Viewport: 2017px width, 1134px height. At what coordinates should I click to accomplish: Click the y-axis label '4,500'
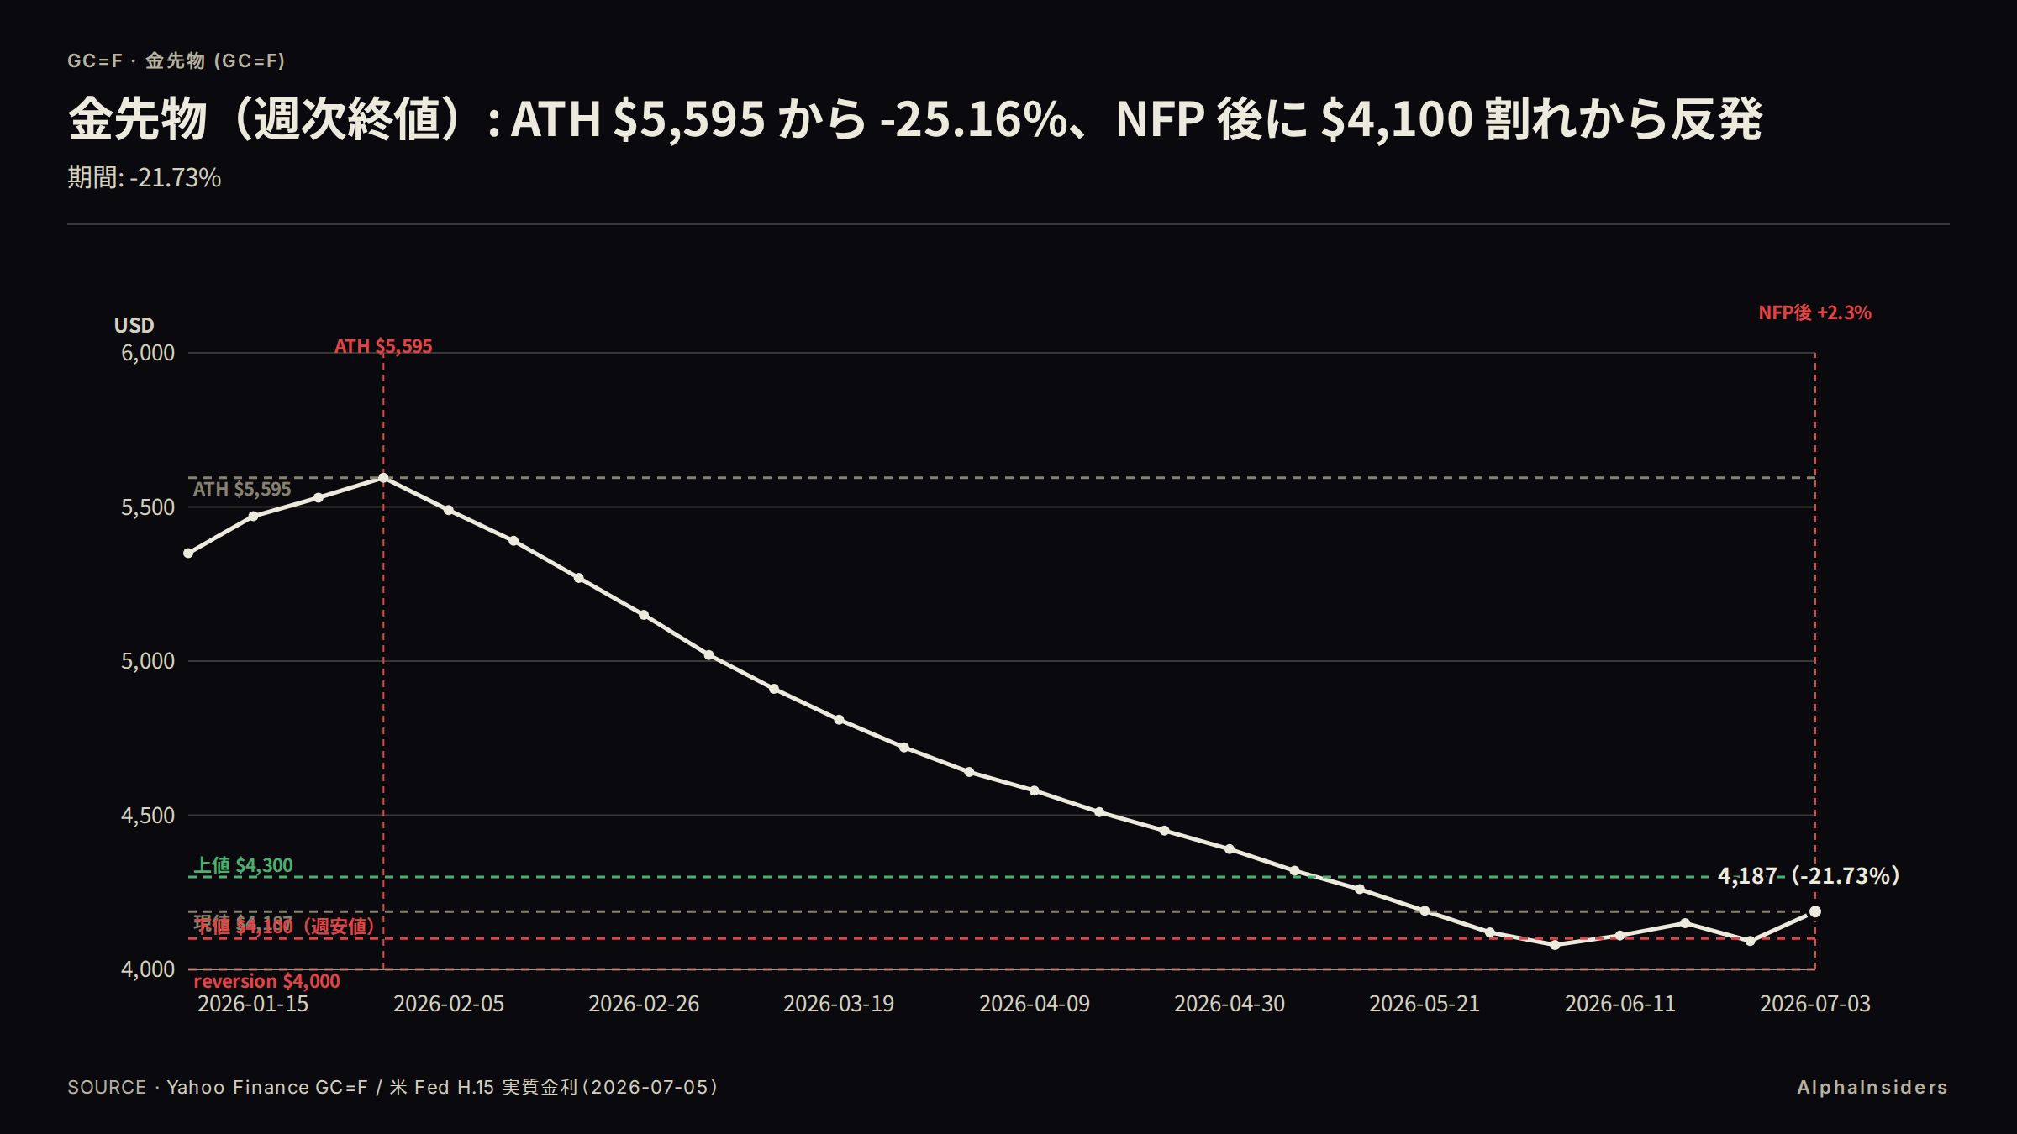click(148, 816)
